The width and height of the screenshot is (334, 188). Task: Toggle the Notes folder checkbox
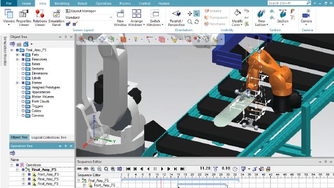(x=23, y=64)
